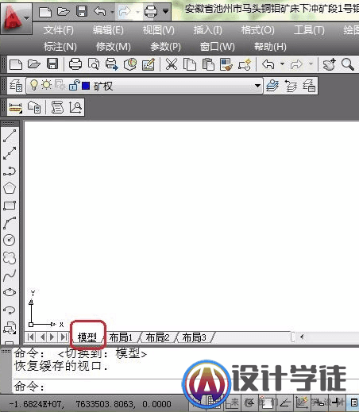Viewport: 359px width, 412px height.
Task: Open undo history dropdown in quick access toolbar
Action: [x=112, y=12]
